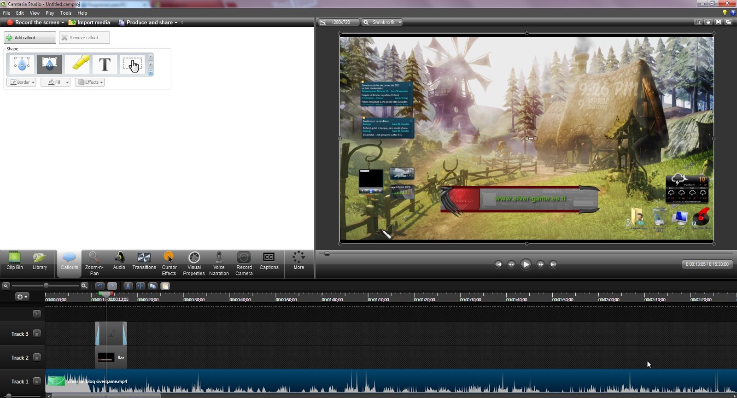This screenshot has height=398, width=737.
Task: Open the 1280x720 editing dimensions
Action: [x=339, y=22]
